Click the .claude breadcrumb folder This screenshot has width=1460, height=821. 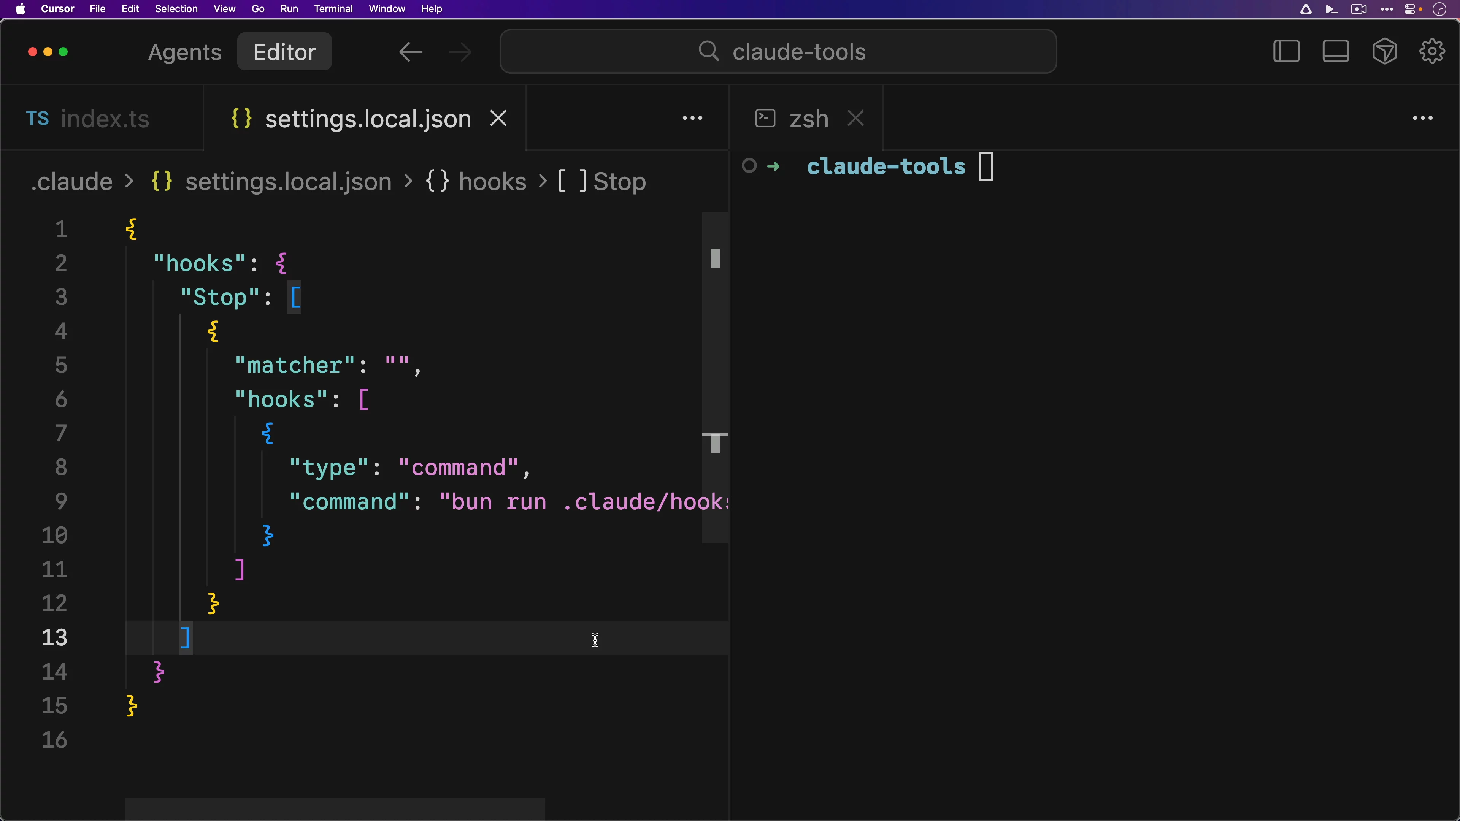pyautogui.click(x=72, y=182)
